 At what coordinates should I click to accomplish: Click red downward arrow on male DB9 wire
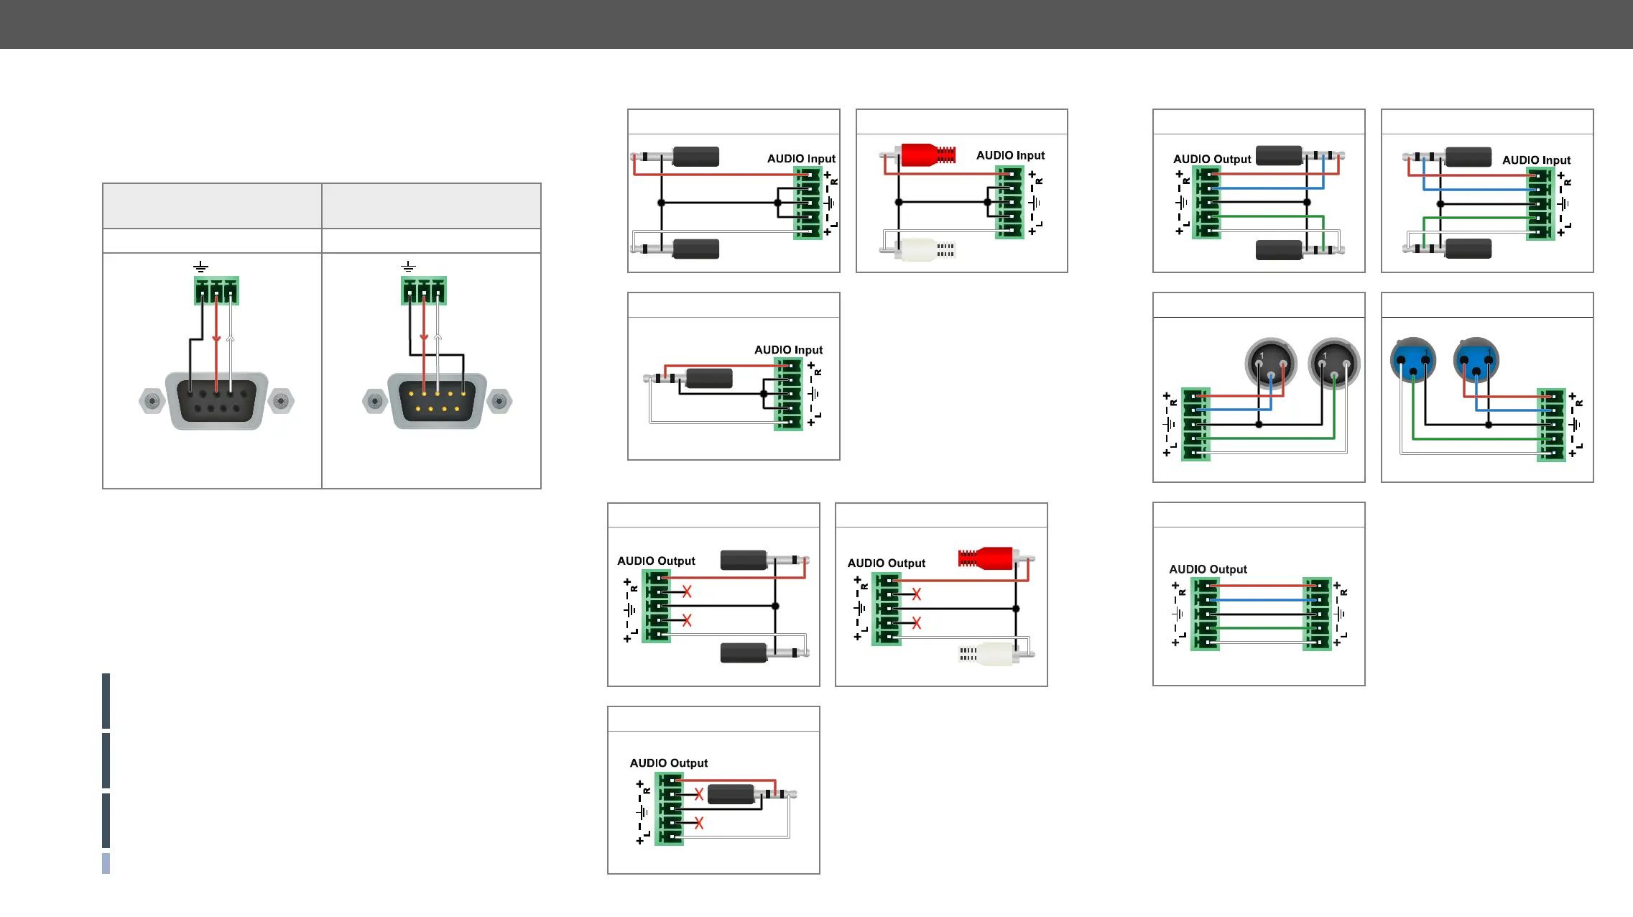424,337
